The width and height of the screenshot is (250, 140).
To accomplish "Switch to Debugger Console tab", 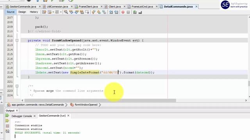I will click(x=22, y=116).
